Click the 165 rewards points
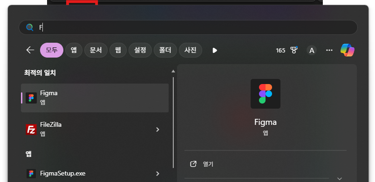Viewport: 375px width, 182px height. [280, 50]
